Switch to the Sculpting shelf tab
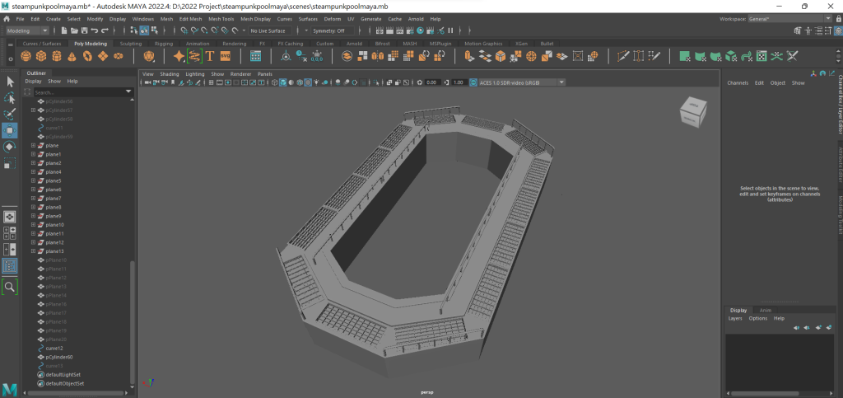Screen dimensions: 843x398 tap(131, 44)
